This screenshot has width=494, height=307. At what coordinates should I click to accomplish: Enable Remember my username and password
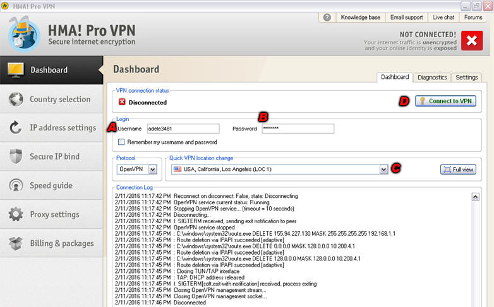(x=122, y=142)
